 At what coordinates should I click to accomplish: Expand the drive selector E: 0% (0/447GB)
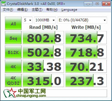(x=82, y=20)
